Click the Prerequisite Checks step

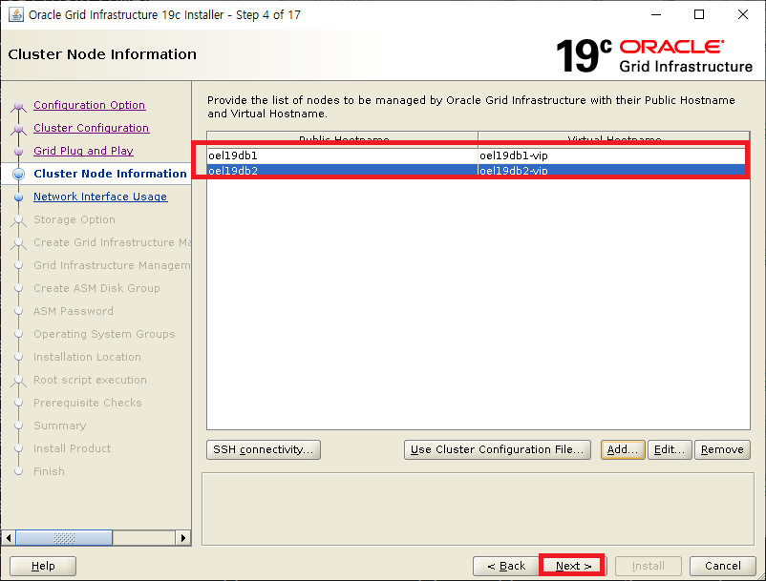pos(88,403)
